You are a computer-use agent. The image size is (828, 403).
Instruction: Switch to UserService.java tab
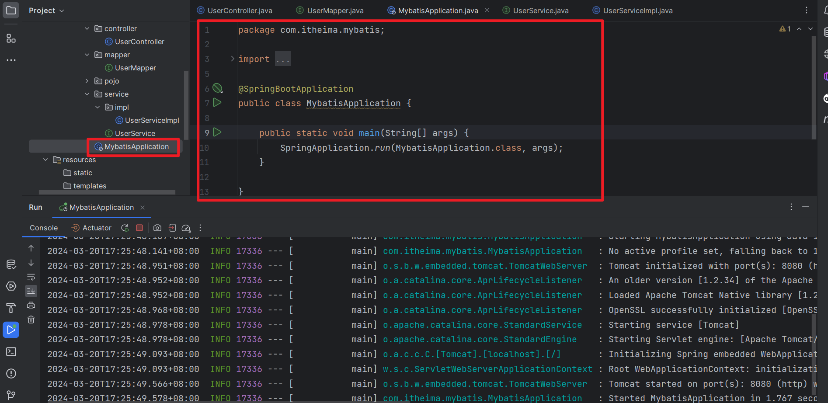[x=536, y=10]
